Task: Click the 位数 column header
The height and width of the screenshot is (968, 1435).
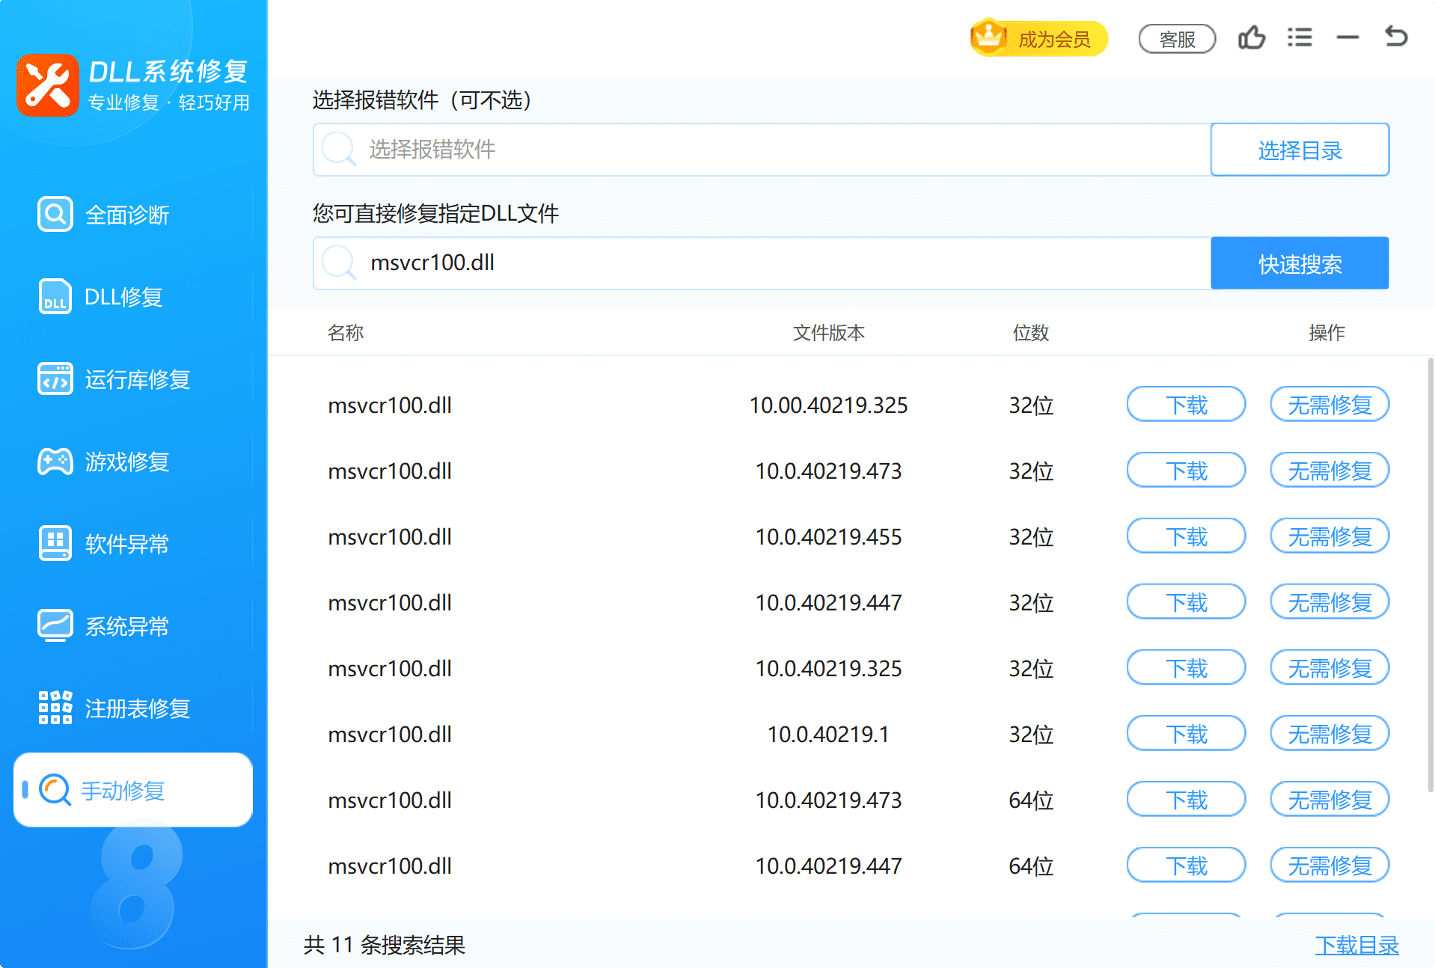Action: click(x=1031, y=332)
